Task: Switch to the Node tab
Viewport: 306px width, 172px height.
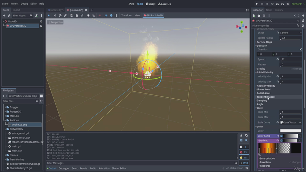Action: click(269, 10)
